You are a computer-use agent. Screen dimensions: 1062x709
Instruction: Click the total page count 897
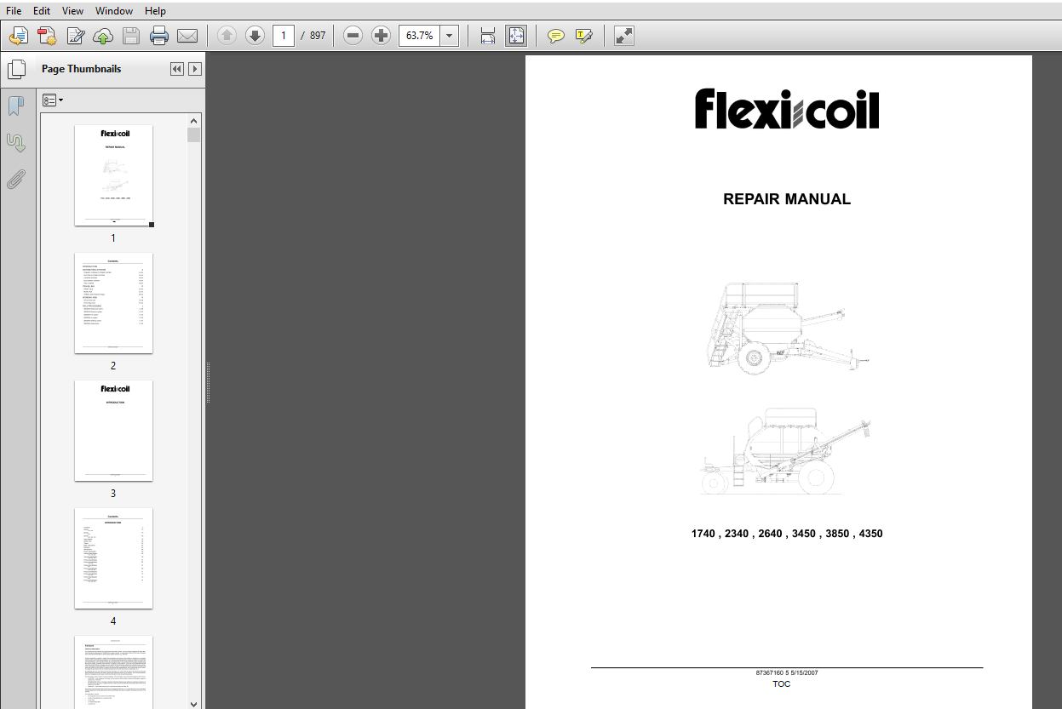[318, 36]
